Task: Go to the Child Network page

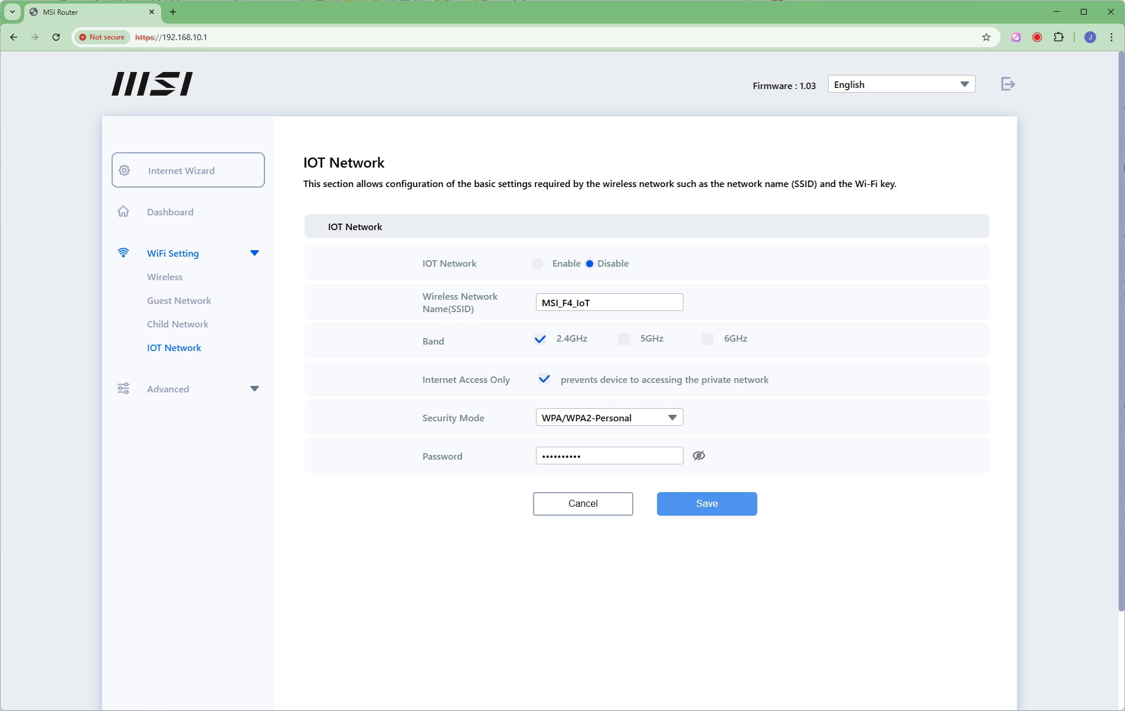Action: 178,325
